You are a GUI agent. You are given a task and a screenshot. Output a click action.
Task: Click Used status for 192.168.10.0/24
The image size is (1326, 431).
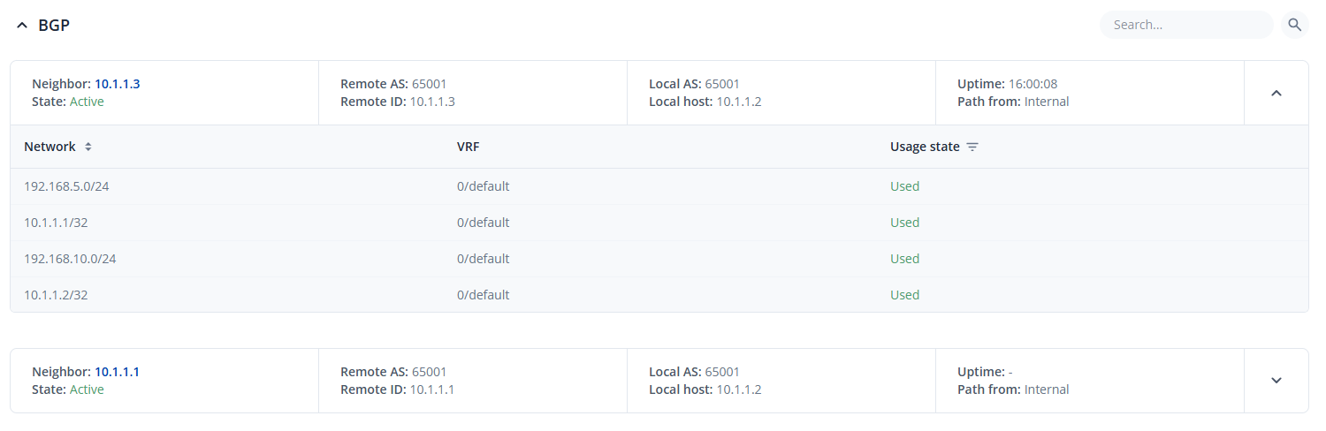click(904, 259)
